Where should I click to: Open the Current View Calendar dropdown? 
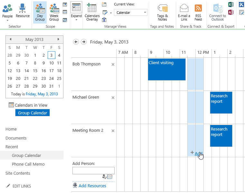(x=131, y=13)
